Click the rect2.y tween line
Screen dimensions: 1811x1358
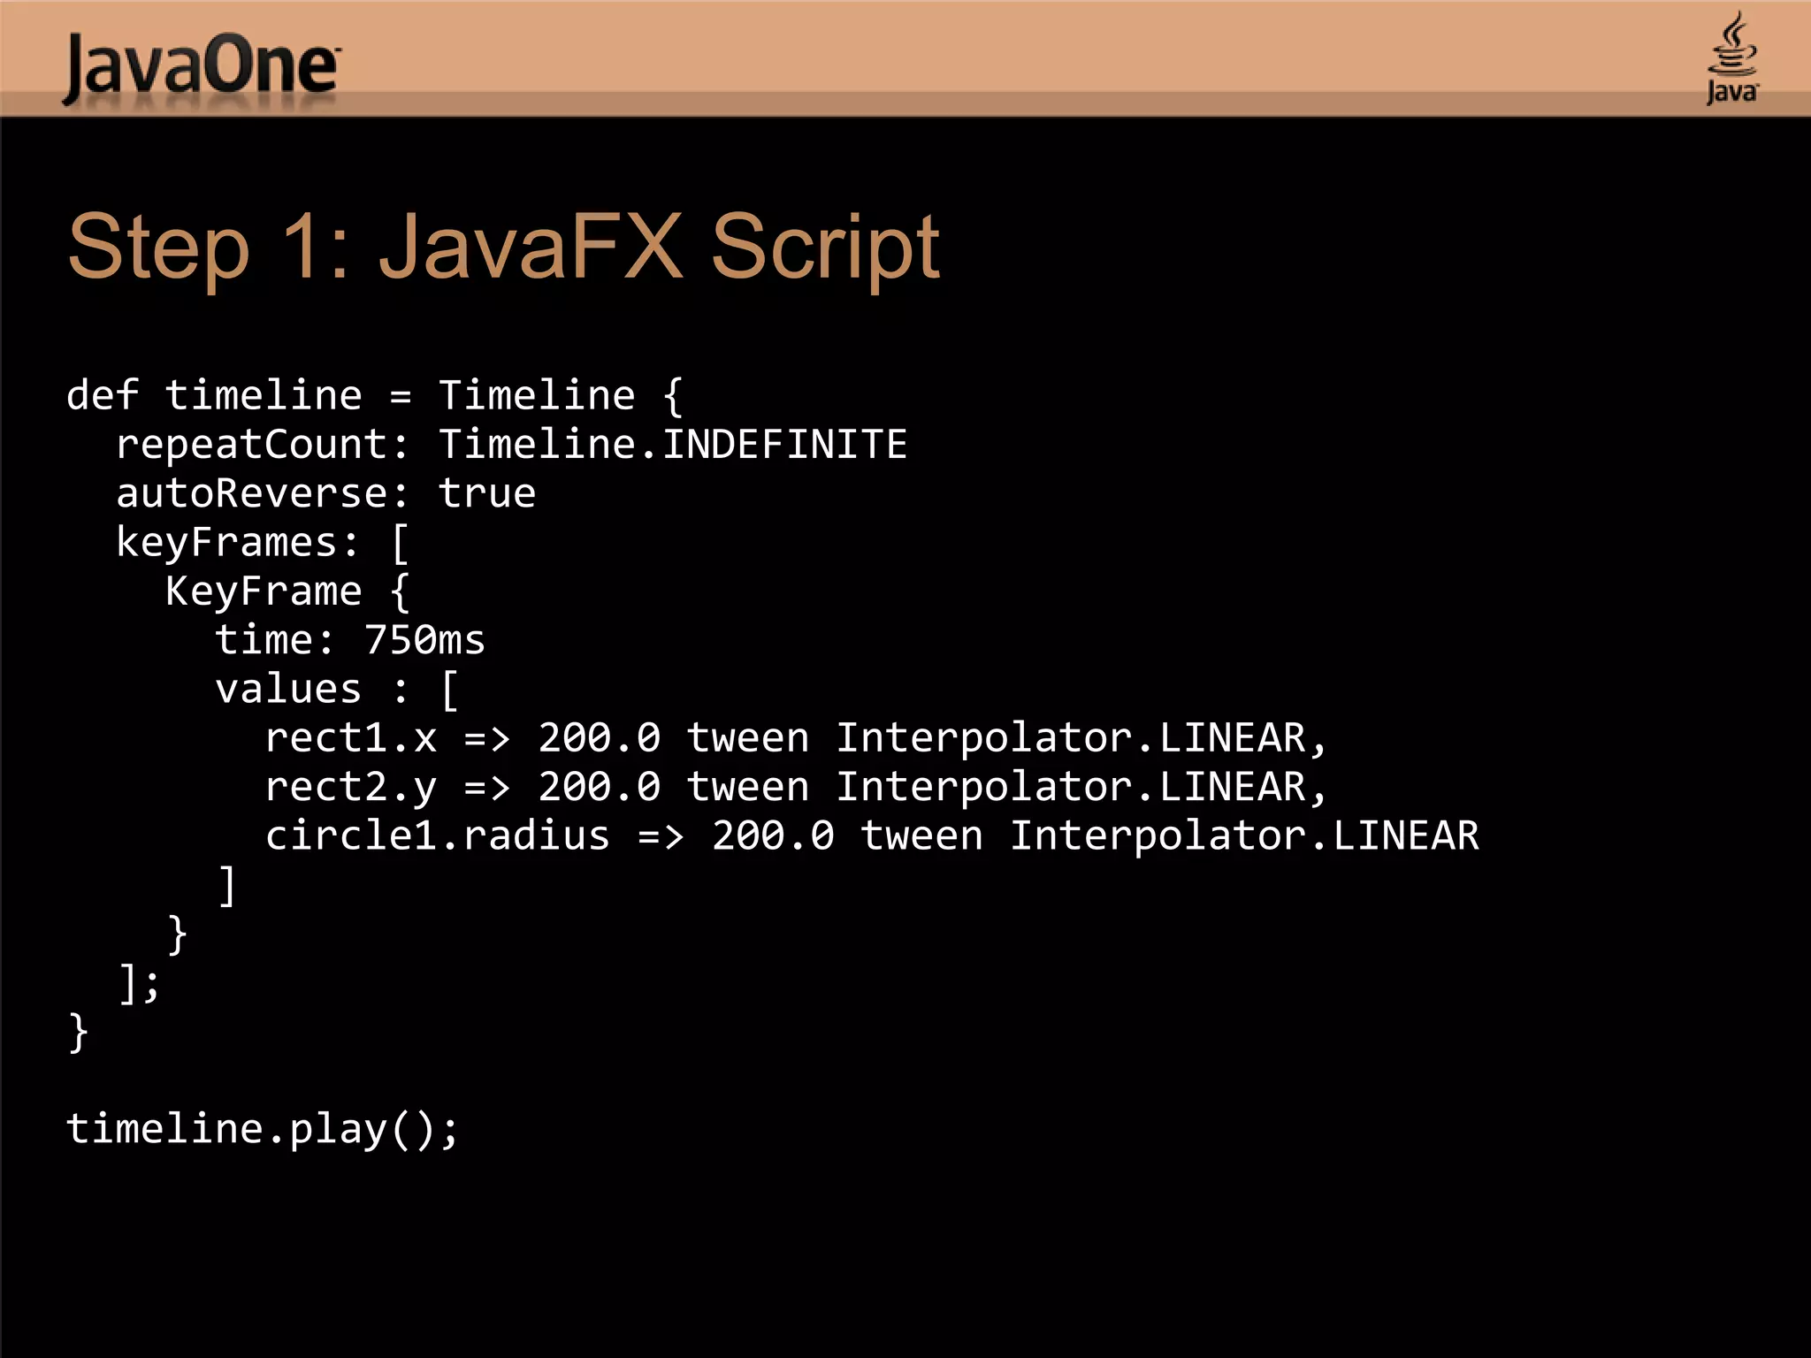(796, 787)
